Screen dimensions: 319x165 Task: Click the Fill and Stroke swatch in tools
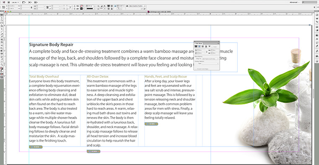2,69
